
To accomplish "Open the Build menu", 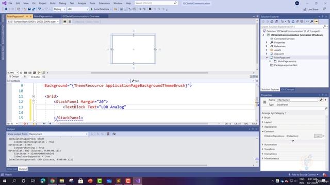I will (x=53, y=4).
